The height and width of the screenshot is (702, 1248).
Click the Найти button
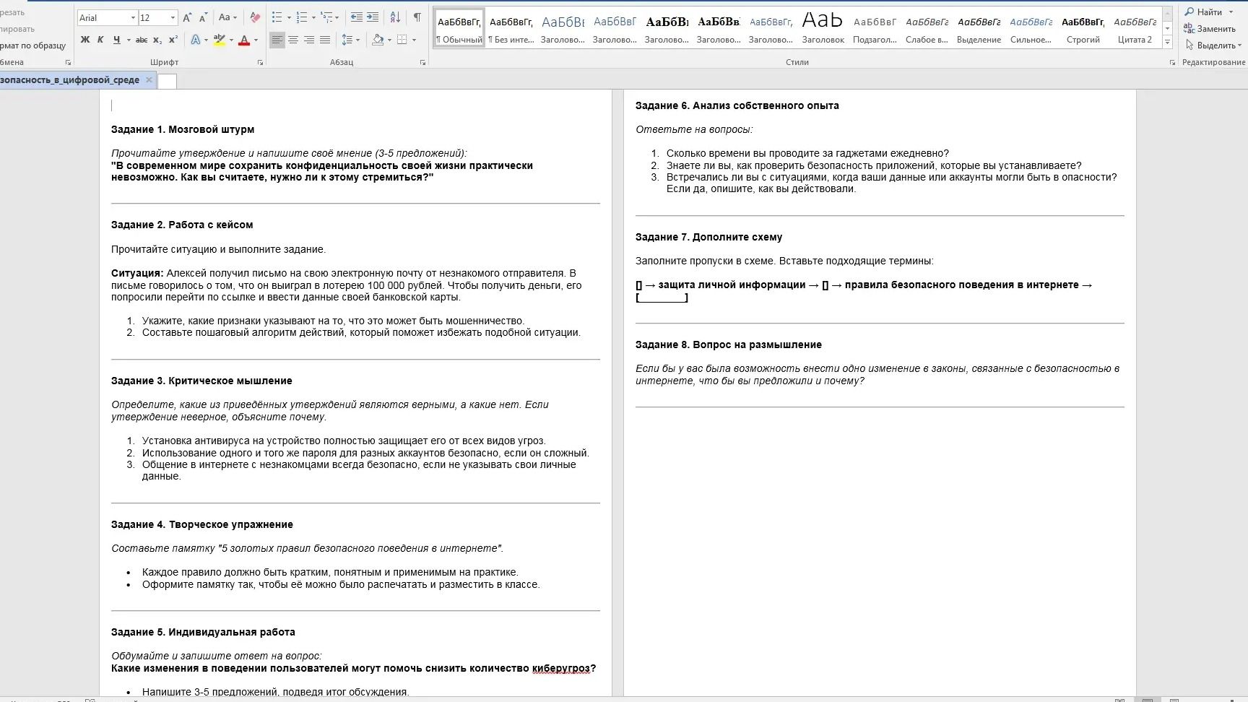coord(1209,12)
